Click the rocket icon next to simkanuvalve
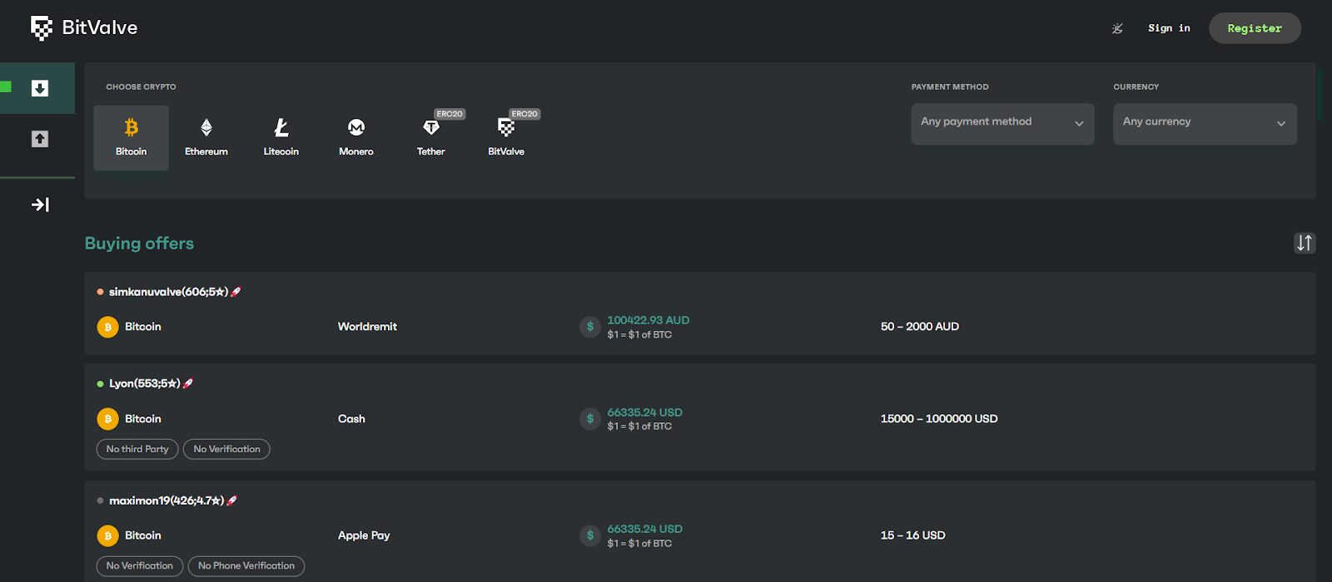The height and width of the screenshot is (582, 1332). pos(236,292)
